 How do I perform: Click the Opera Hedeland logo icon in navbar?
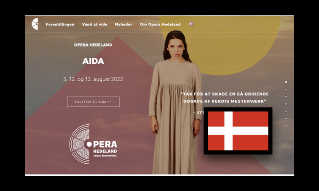35,24
